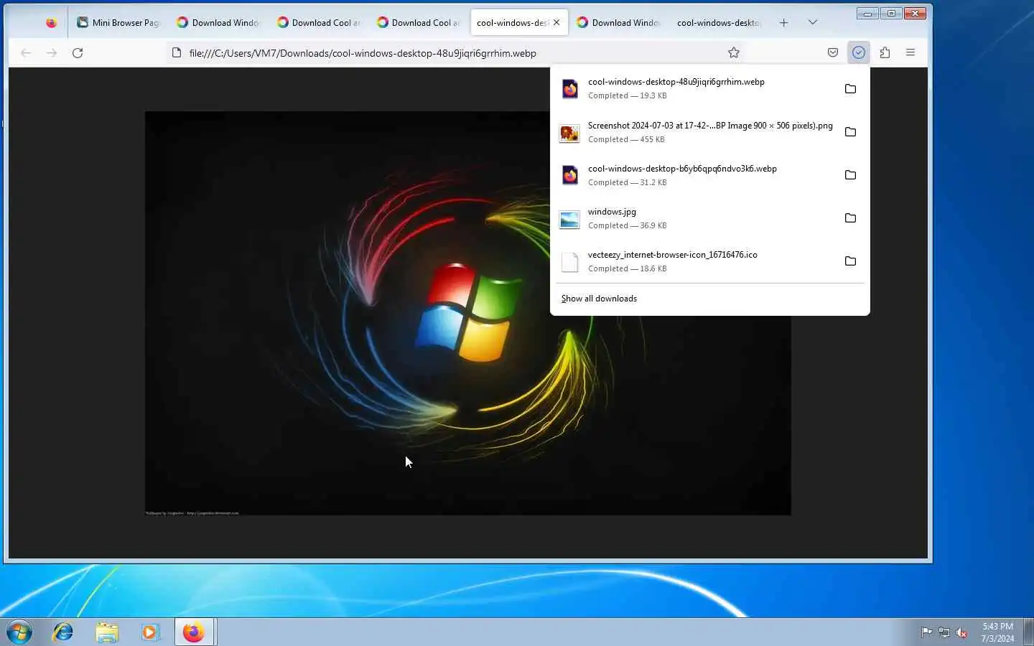Click the Windows logo wallpaper image
The image size is (1034, 646).
(x=467, y=313)
